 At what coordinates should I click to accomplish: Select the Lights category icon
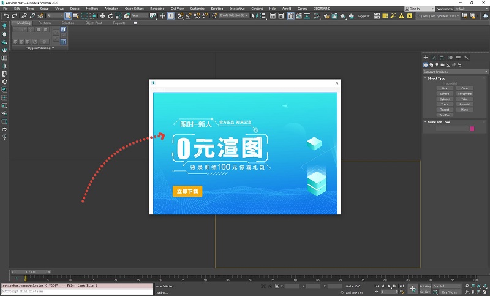(x=437, y=65)
